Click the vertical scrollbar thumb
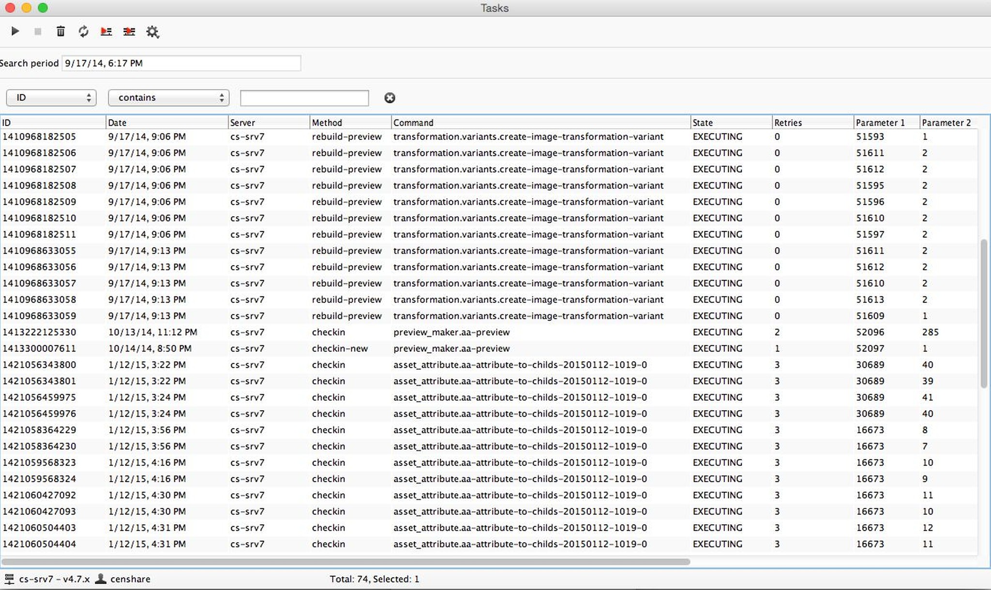This screenshot has height=590, width=991. [983, 313]
